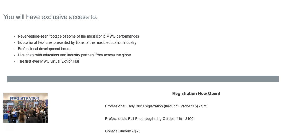Image resolution: width=287 pixels, height=134 pixels.
Task: Click 'Professional development hours' list item
Action: coord(44,49)
